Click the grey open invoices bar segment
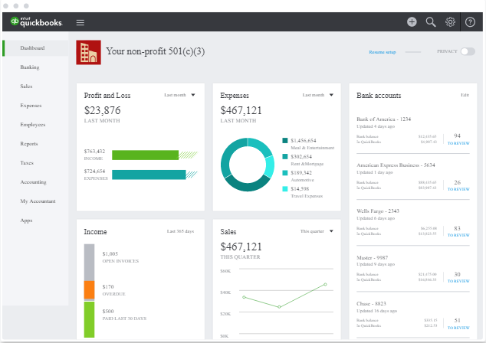 pyautogui.click(x=89, y=263)
